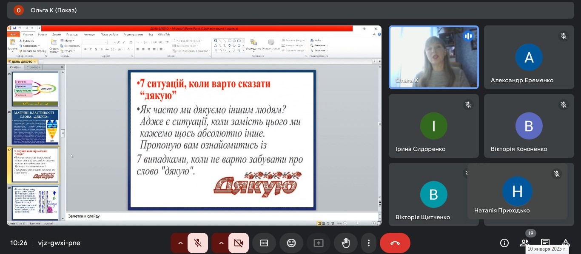This screenshot has width=581, height=254.
Task: Toggle closed captions on
Action: point(264,243)
